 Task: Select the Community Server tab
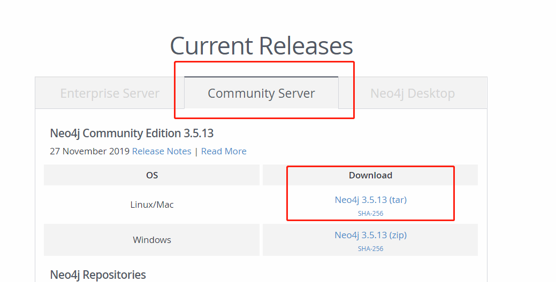coord(261,93)
